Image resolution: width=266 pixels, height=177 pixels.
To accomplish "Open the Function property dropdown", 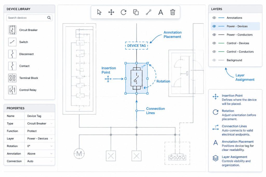I will pyautogui.click(x=51, y=131).
